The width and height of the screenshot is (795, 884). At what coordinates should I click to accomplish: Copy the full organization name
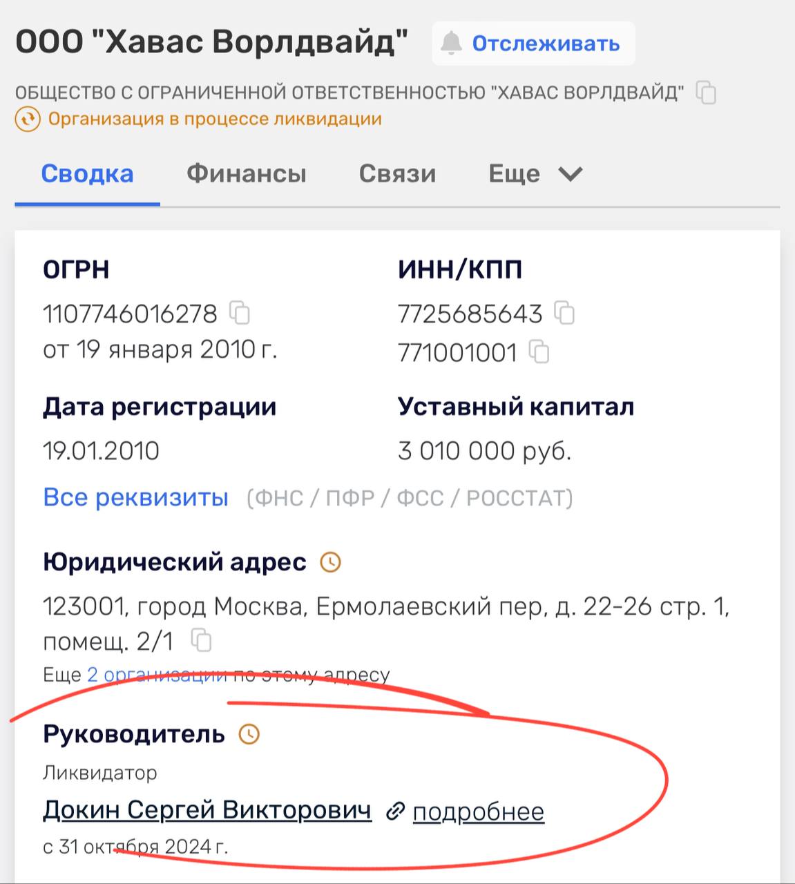point(706,93)
